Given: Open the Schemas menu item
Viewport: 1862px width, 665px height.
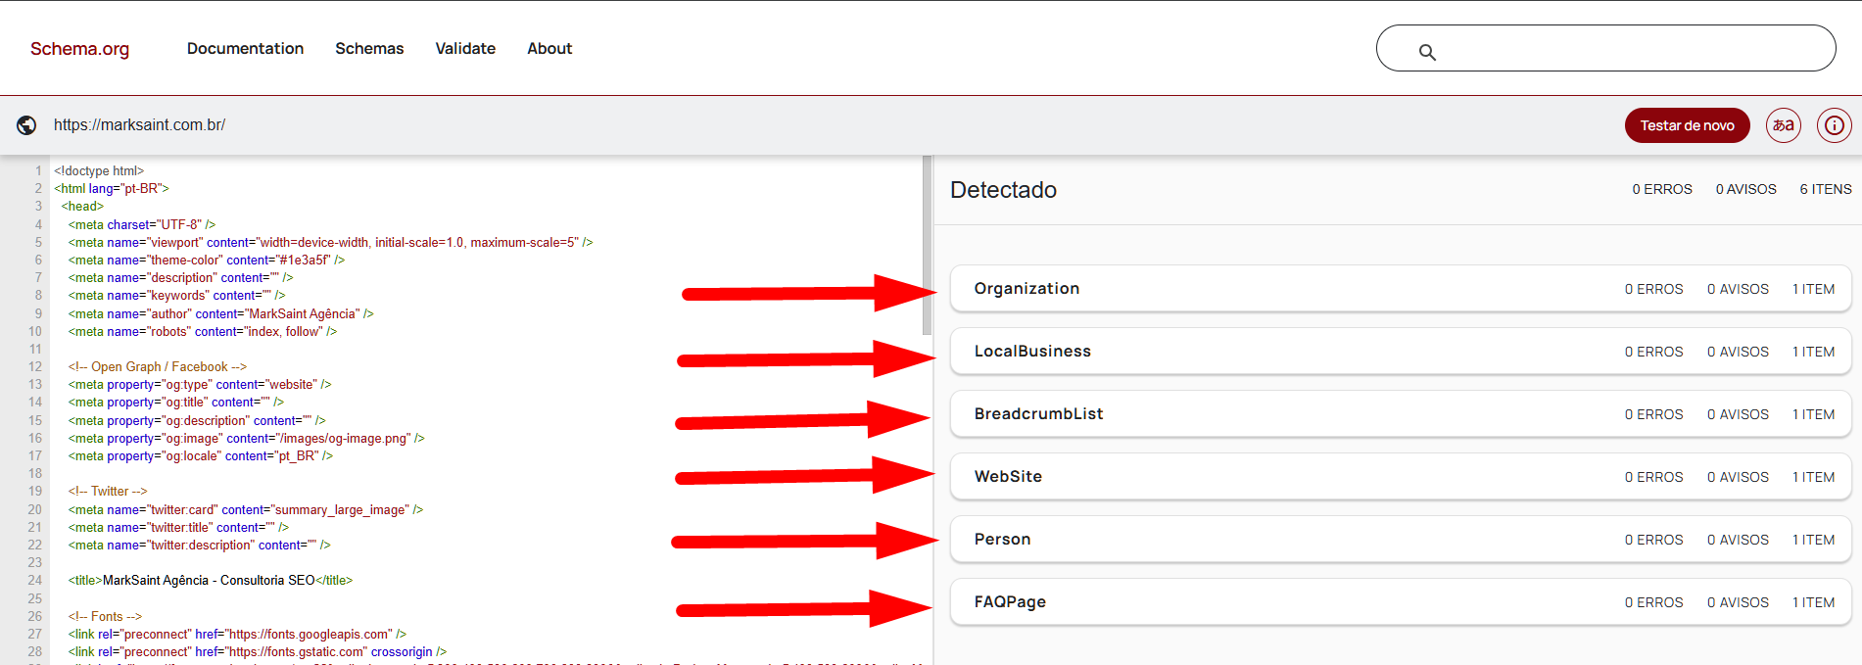Looking at the screenshot, I should (x=369, y=49).
